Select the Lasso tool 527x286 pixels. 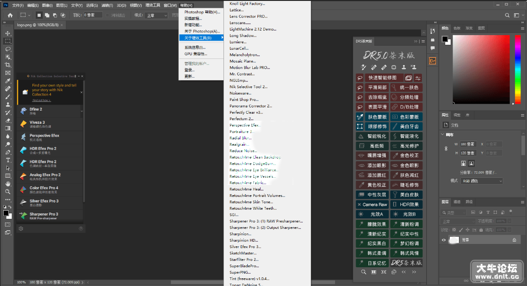(7, 49)
